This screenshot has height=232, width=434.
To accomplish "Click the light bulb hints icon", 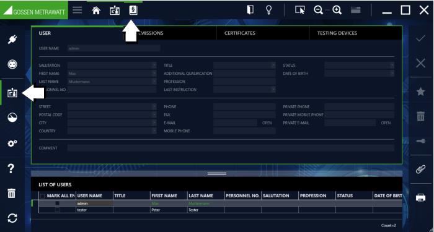I will (x=268, y=10).
